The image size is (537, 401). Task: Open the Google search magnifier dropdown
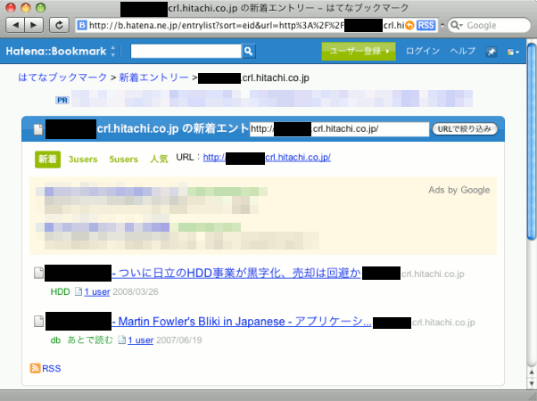(x=457, y=25)
